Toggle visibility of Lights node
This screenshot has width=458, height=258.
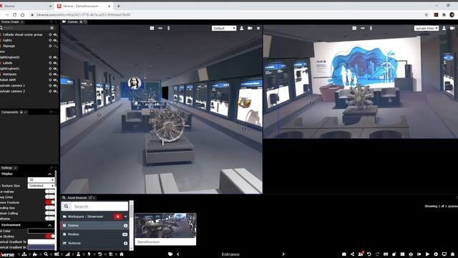55,40
